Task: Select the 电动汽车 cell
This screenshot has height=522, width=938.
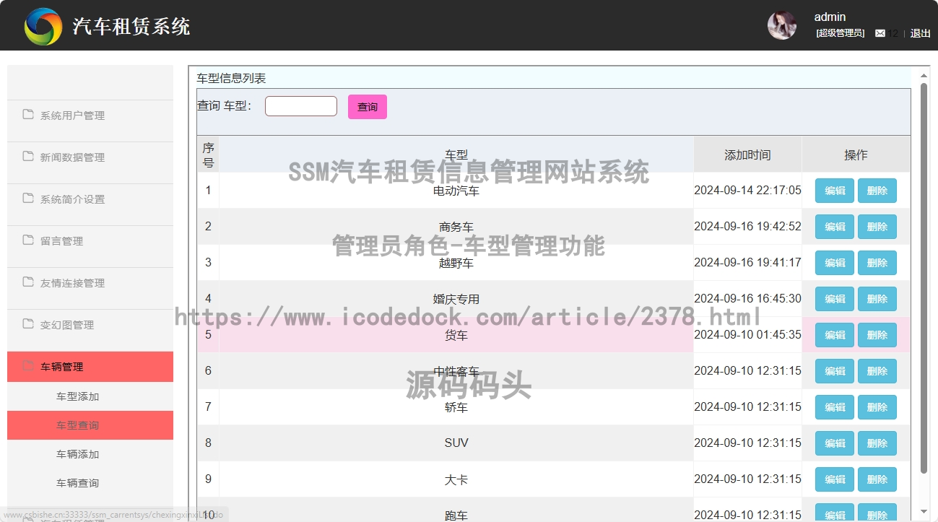Action: pyautogui.click(x=456, y=191)
